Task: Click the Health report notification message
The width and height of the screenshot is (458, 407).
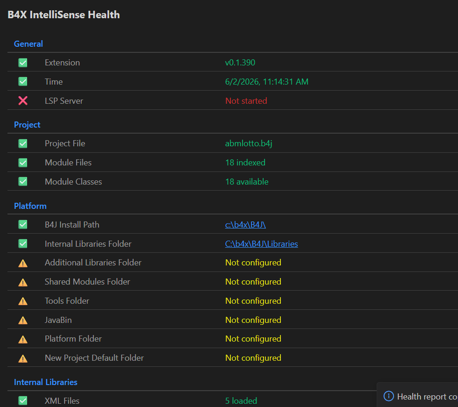Action: (x=427, y=397)
